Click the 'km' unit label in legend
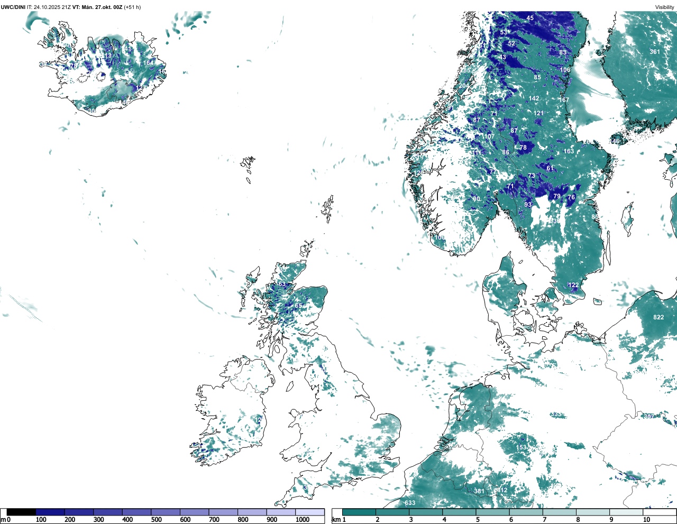 (336, 520)
